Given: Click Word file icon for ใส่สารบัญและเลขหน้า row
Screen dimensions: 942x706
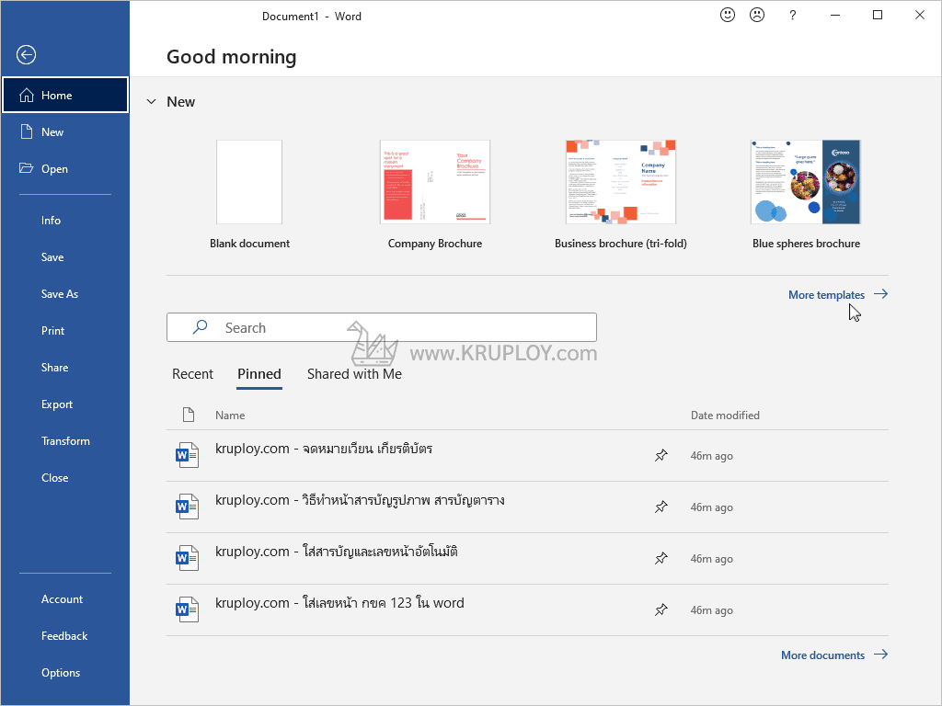Looking at the screenshot, I should 187,558.
